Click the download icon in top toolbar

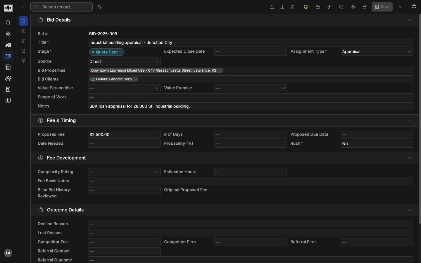[283, 7]
